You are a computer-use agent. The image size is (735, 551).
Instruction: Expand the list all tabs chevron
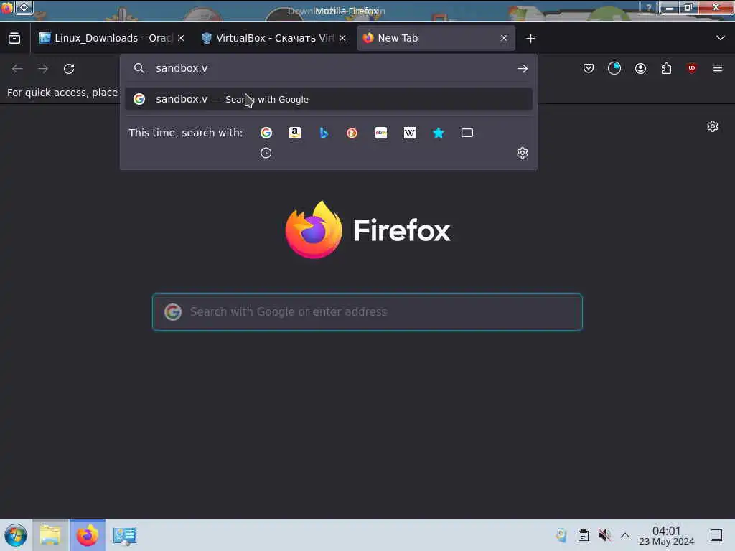721,38
